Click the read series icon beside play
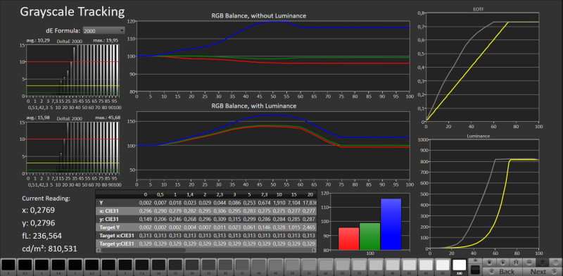Screen dimensions: 563x276 click(516, 263)
